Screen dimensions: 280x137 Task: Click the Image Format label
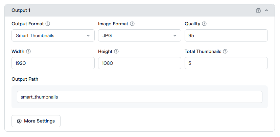click(x=113, y=24)
